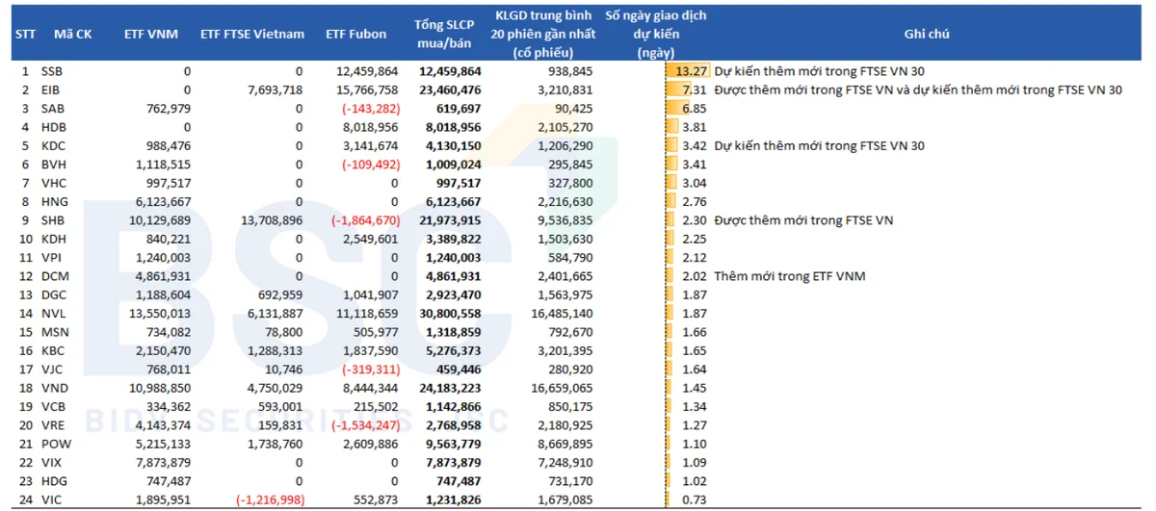The image size is (1156, 511).
Task: Select the 'ETF VNM' column header
Action: (x=150, y=34)
